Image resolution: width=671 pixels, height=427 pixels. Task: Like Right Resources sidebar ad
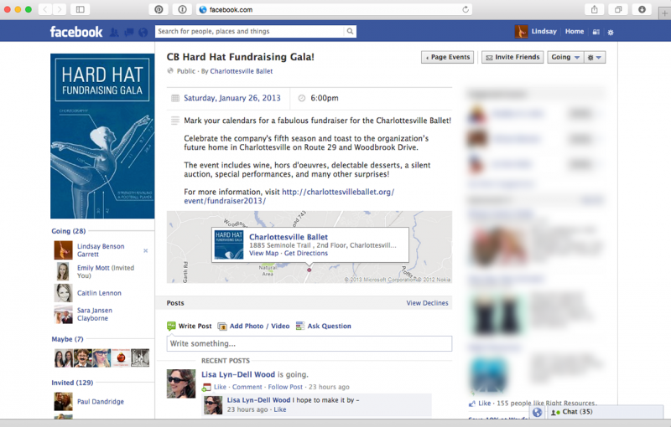pyautogui.click(x=484, y=404)
